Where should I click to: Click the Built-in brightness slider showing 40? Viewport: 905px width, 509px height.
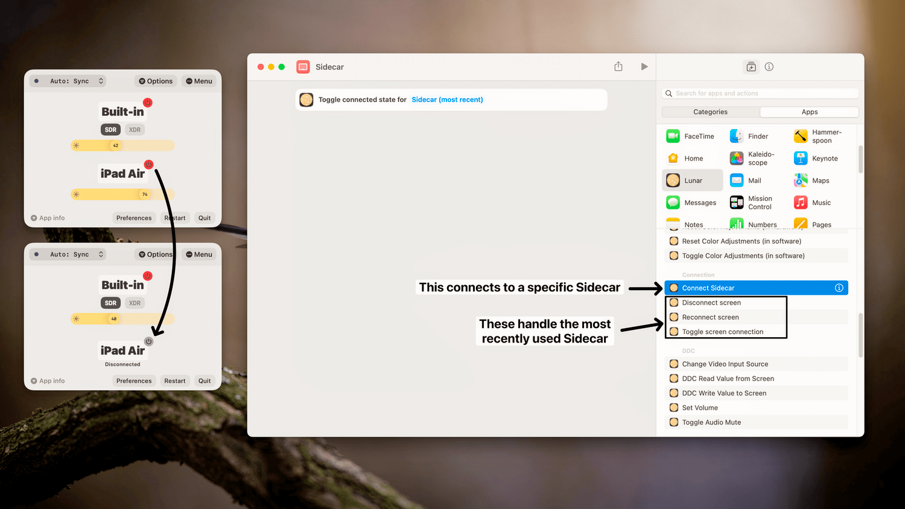coord(122,318)
